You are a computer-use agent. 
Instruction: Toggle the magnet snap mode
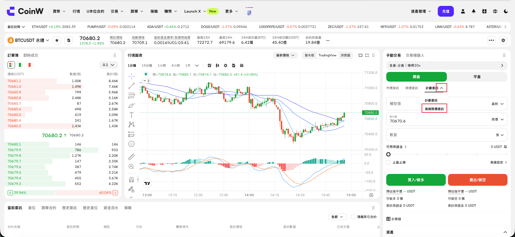[131, 180]
